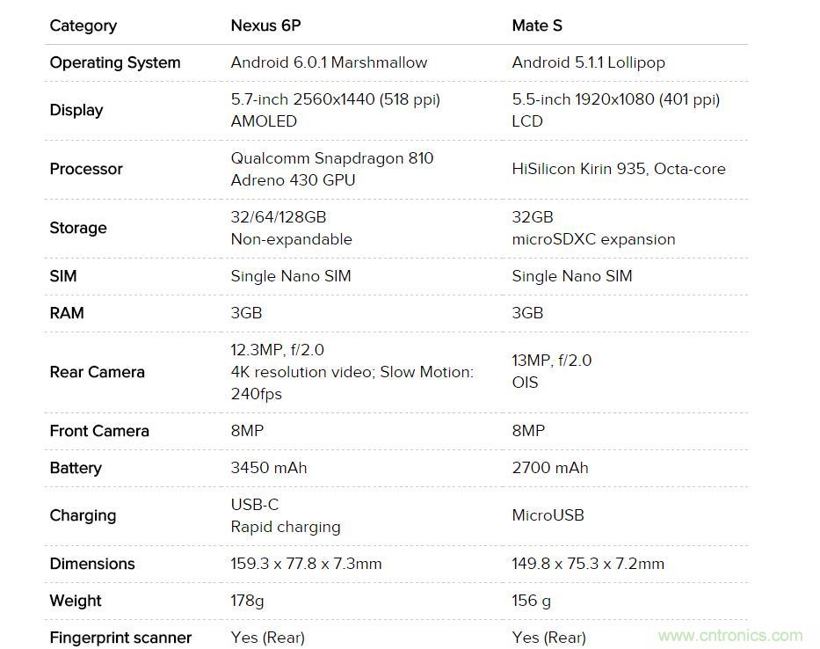Click the www.cntronics.com watermark link

(729, 635)
